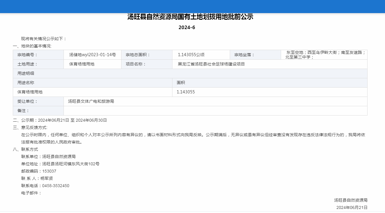Screen dimensions: 385x213
Task: Click the closing date 2024年06月21日 at bottom right
Action: [352, 207]
